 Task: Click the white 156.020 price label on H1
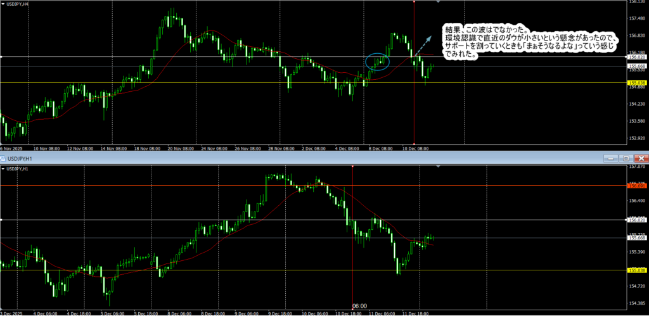click(636, 220)
